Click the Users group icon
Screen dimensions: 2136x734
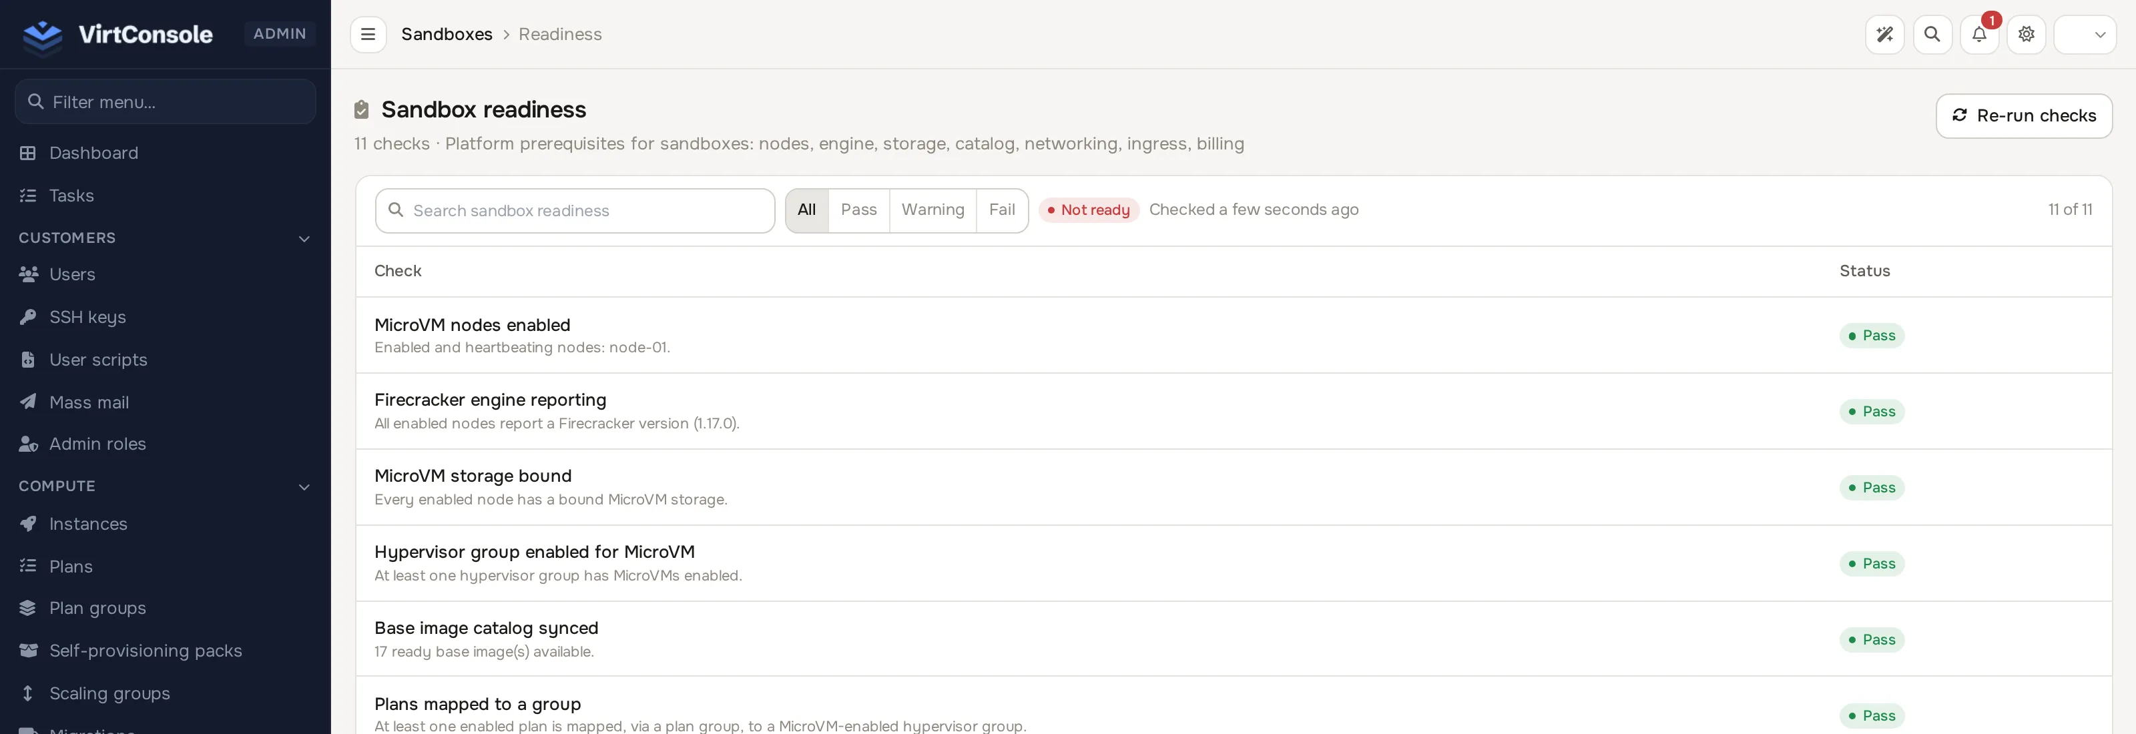coord(28,274)
